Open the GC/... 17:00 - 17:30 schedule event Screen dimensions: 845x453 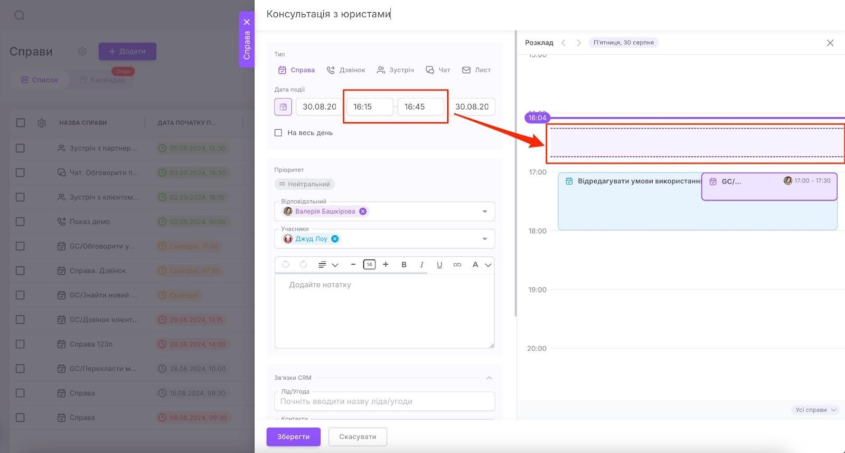[x=769, y=187]
